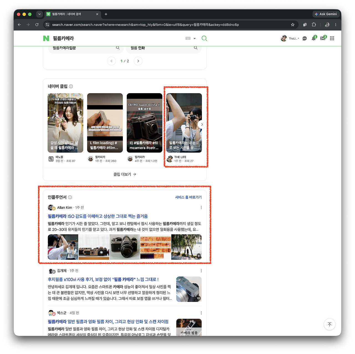
Task: Open a new browser tab
Action: click(106, 14)
